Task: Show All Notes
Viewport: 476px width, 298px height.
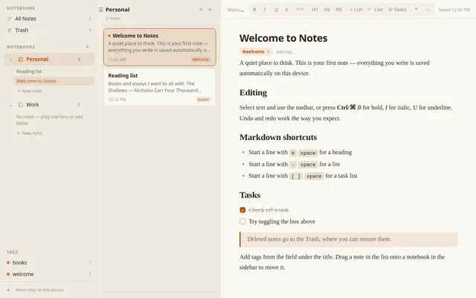Action: (49, 19)
